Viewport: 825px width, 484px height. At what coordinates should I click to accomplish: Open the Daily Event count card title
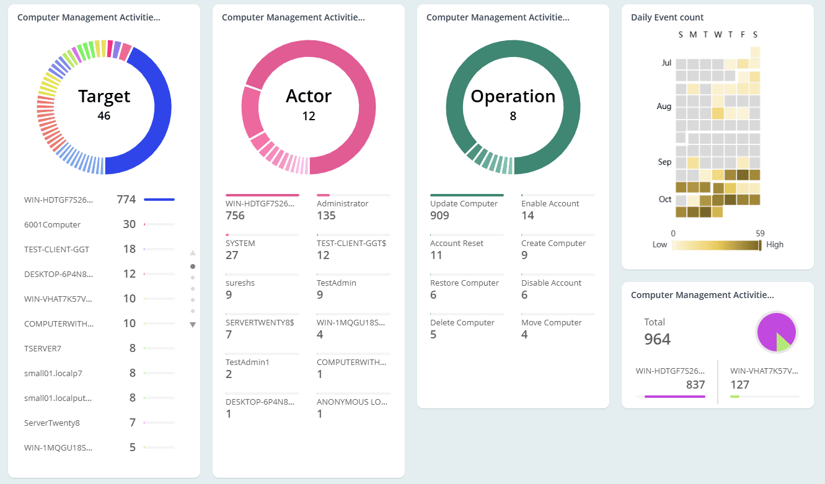point(667,17)
